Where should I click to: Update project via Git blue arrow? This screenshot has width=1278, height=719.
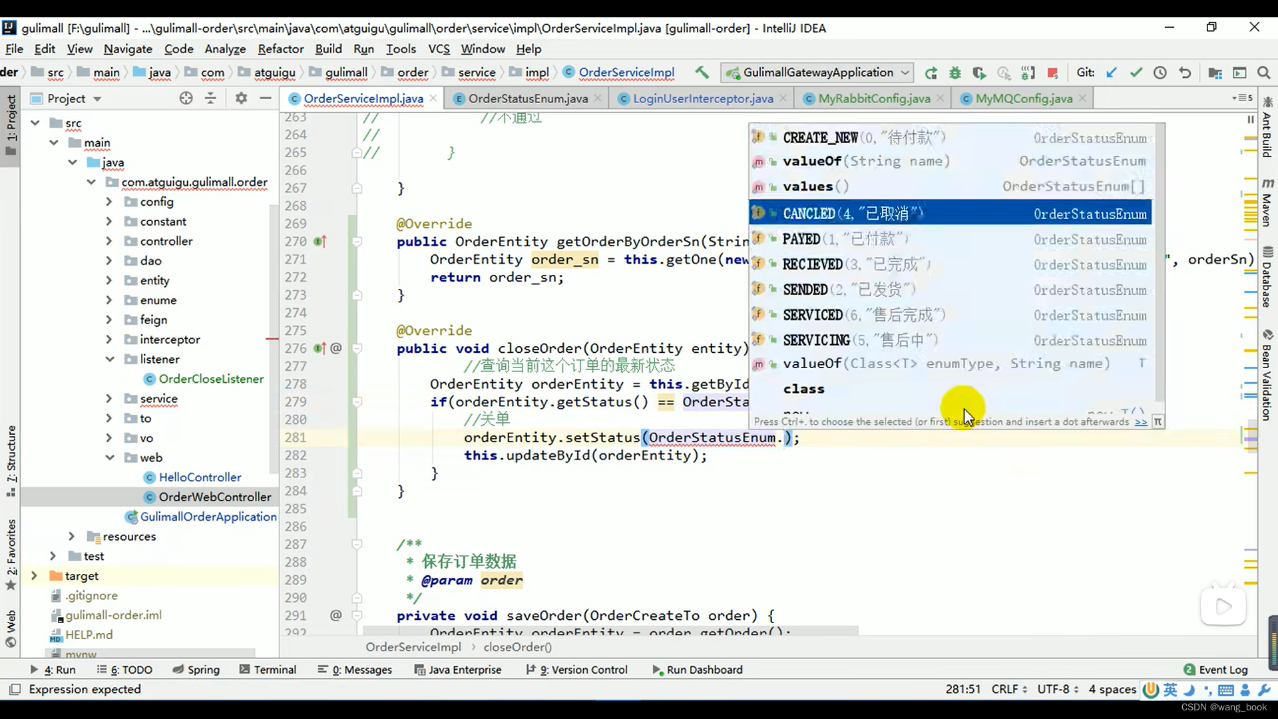click(x=1112, y=73)
